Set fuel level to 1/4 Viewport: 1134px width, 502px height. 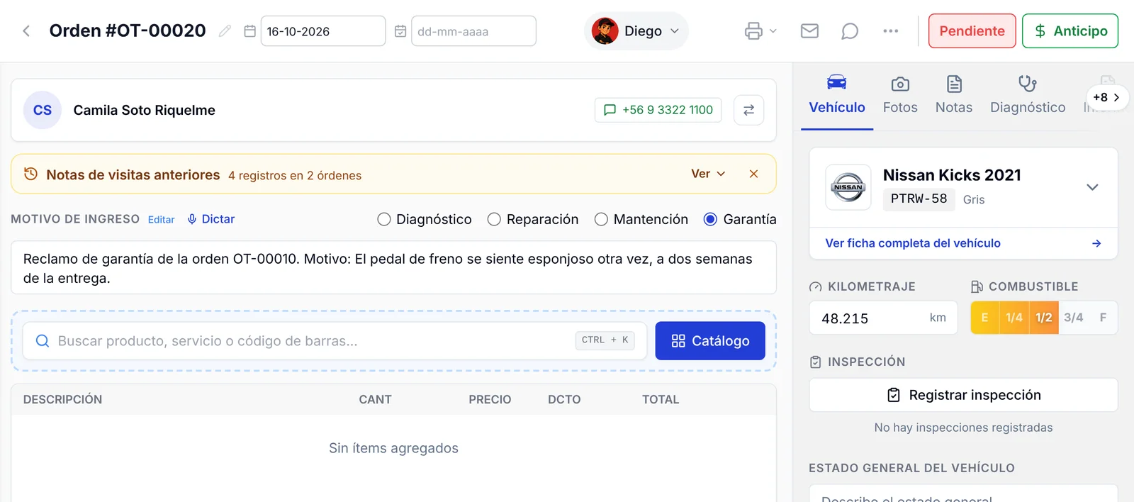coord(1014,318)
